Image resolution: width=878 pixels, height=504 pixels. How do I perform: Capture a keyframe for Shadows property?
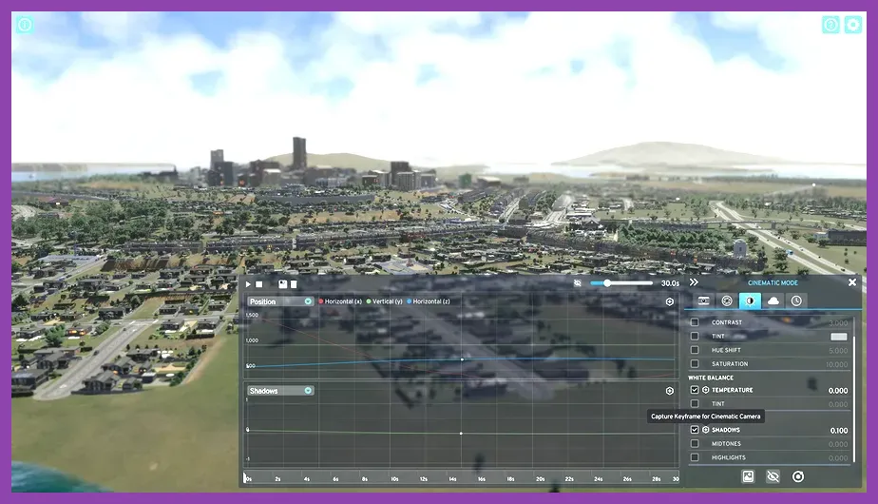[x=705, y=430]
